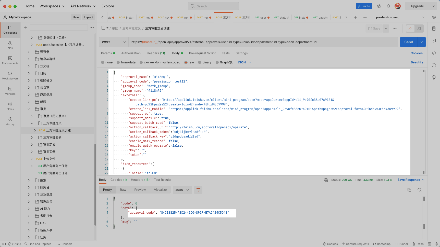The image size is (440, 247).
Task: Open the code snippet panel
Action: coord(434,53)
